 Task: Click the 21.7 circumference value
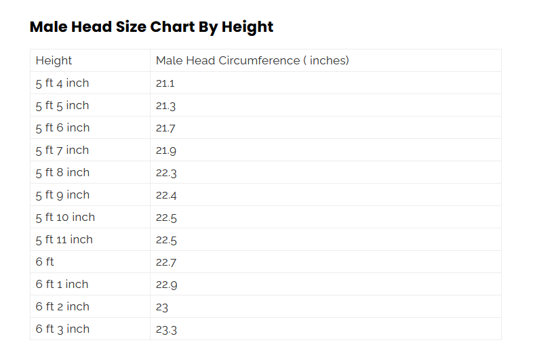pyautogui.click(x=165, y=128)
